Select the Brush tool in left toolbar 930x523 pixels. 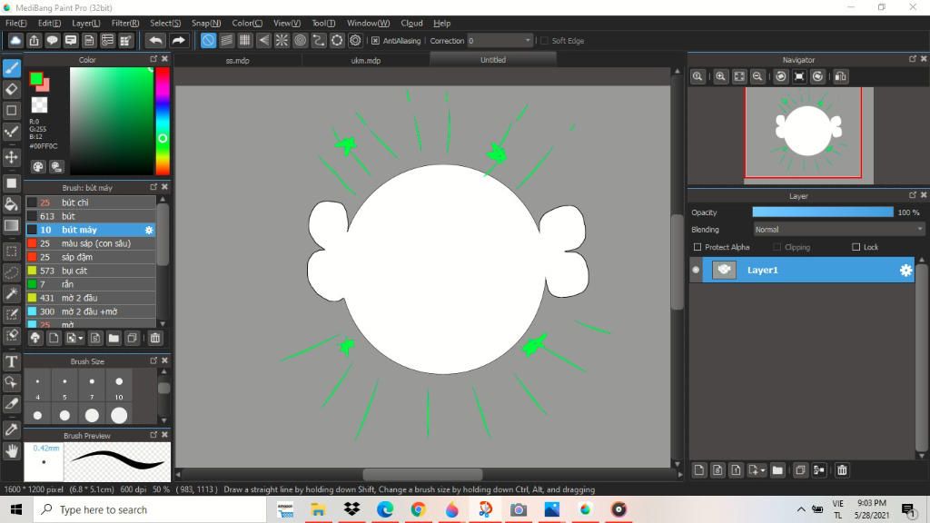click(x=11, y=68)
